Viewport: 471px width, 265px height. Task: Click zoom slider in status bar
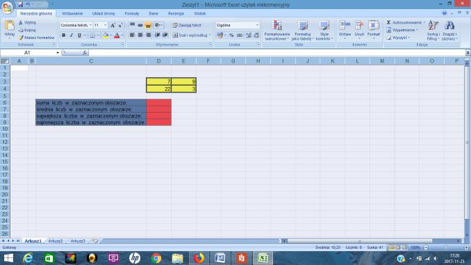point(446,248)
